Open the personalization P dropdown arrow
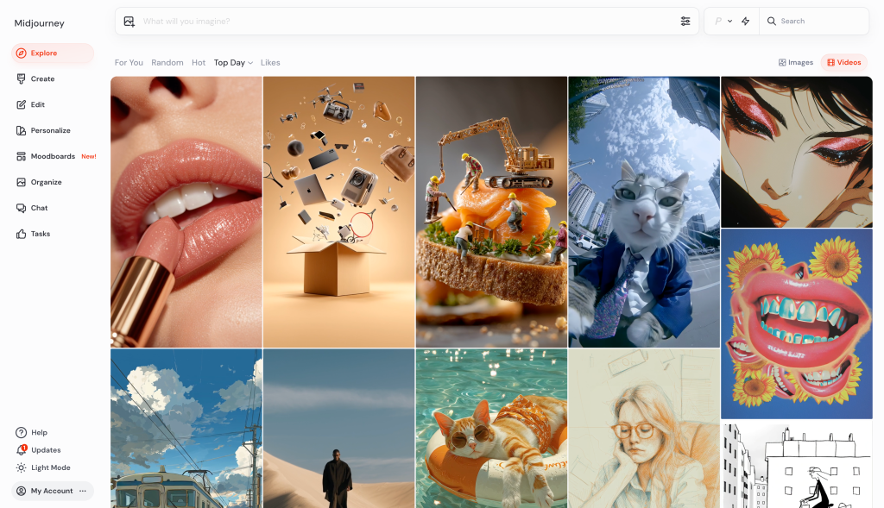884x508 pixels. coord(729,22)
